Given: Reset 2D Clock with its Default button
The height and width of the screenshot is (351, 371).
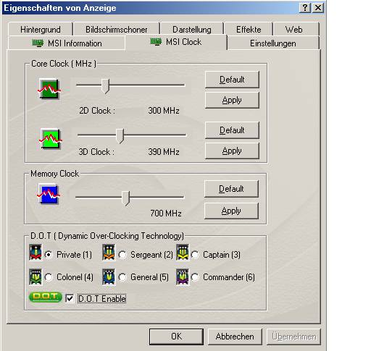Looking at the screenshot, I should 232,80.
